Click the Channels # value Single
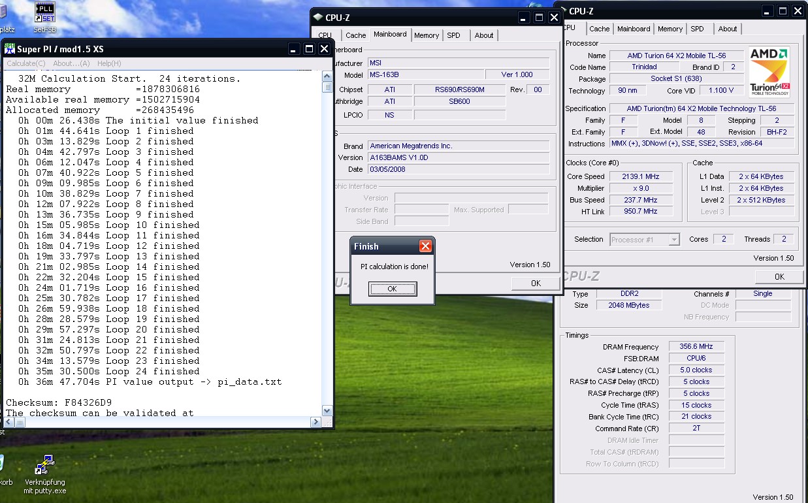Image resolution: width=808 pixels, height=503 pixels. [763, 294]
